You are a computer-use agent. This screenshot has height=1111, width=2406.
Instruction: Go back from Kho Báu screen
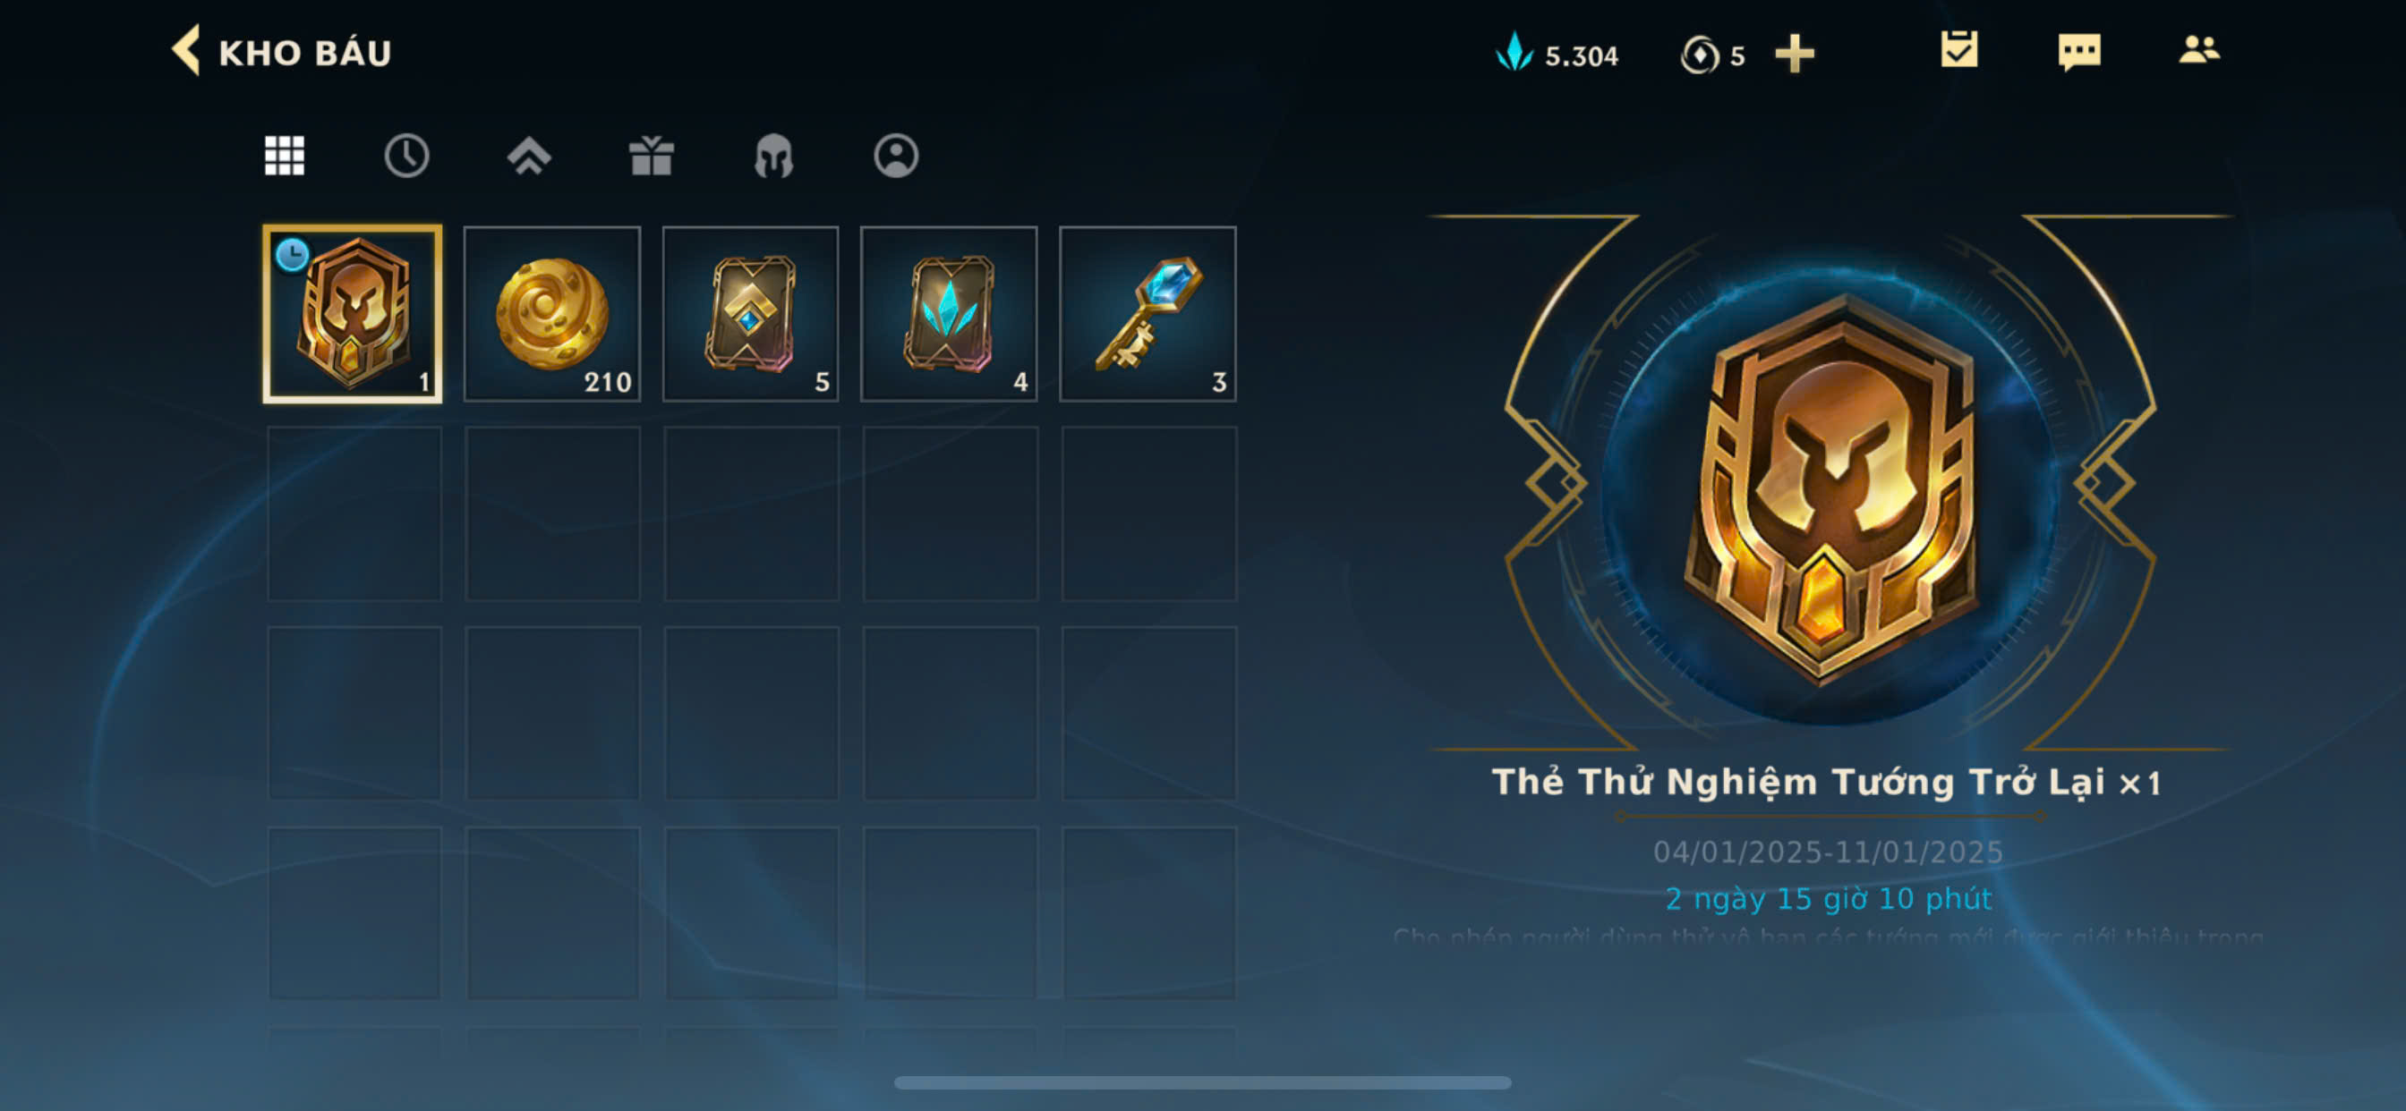point(186,50)
